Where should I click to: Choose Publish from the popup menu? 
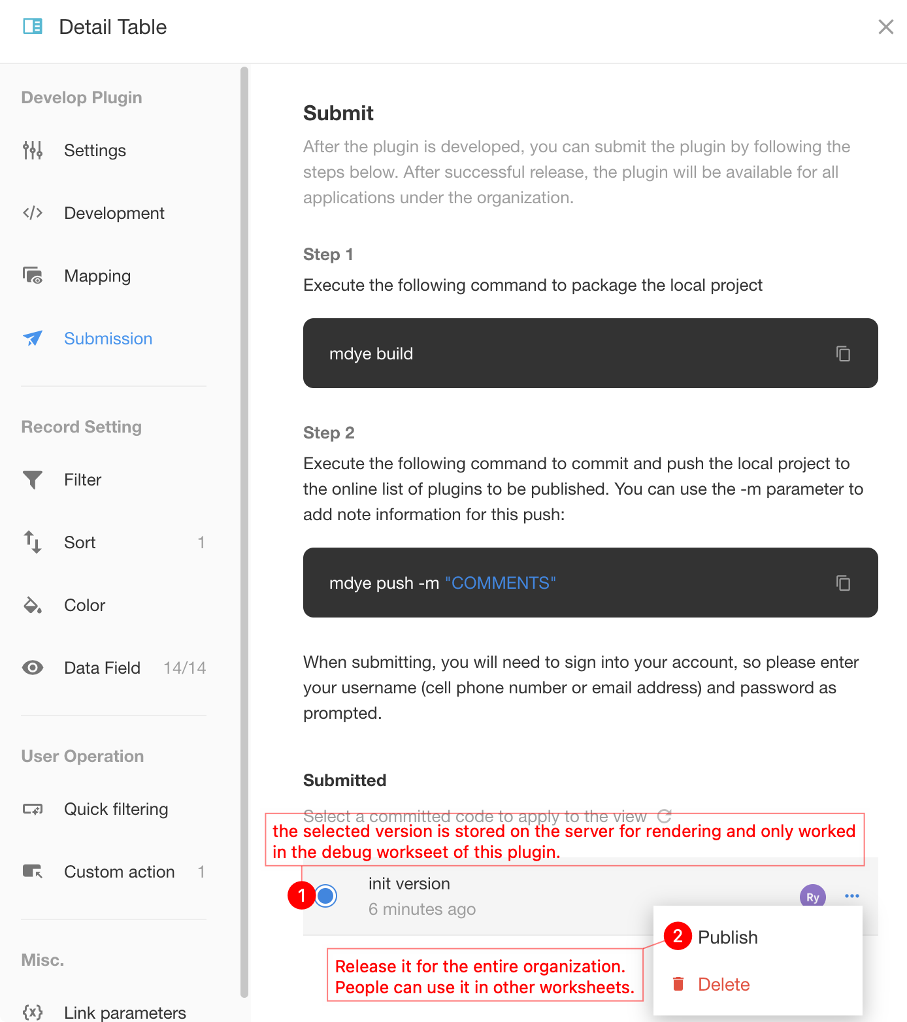[727, 937]
